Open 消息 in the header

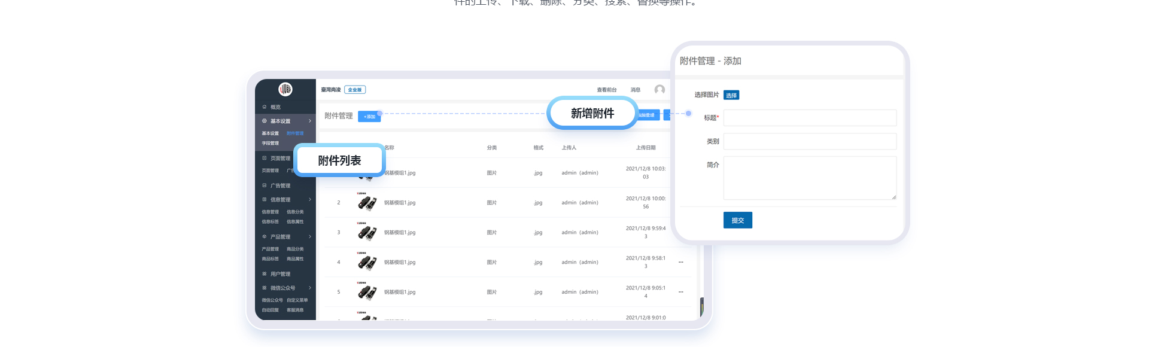(x=636, y=90)
